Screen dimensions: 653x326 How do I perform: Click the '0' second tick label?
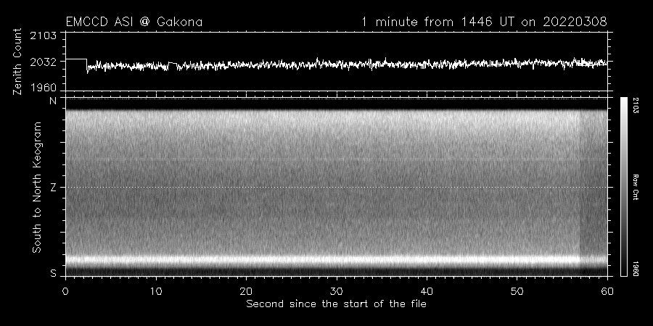point(65,291)
